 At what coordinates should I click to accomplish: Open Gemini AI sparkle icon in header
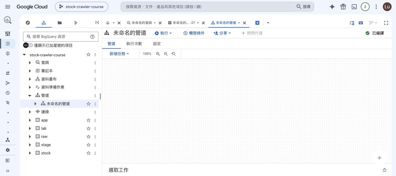point(332,7)
